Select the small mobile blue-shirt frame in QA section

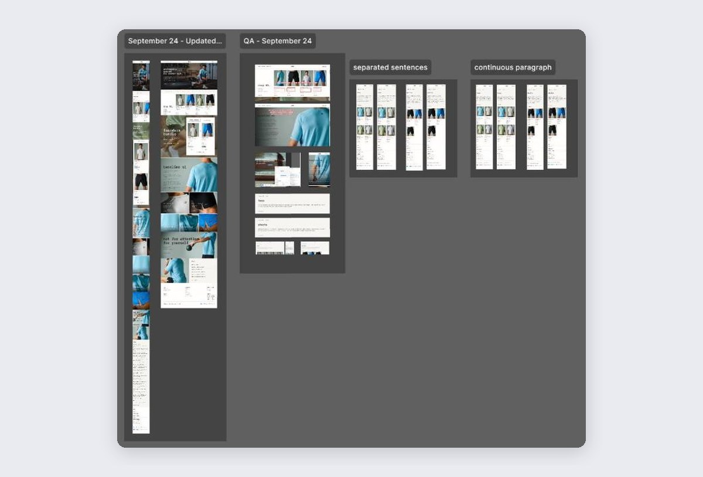(319, 170)
